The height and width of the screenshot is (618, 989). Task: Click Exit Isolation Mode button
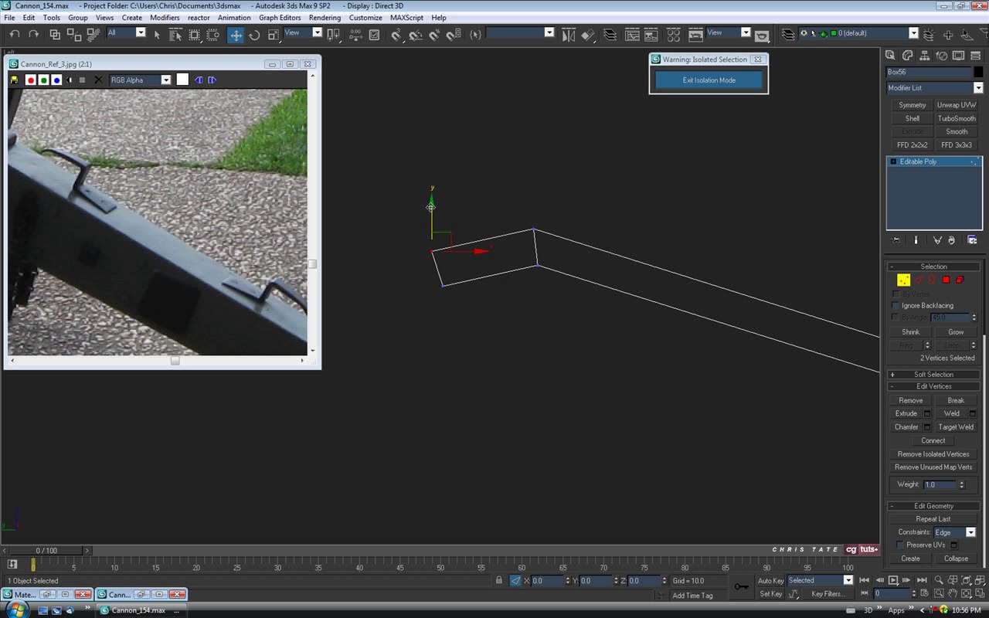pos(709,80)
